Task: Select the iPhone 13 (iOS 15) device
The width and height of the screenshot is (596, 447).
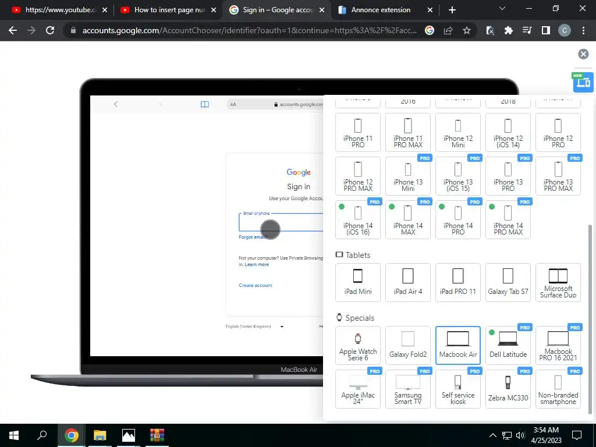Action: (458, 176)
